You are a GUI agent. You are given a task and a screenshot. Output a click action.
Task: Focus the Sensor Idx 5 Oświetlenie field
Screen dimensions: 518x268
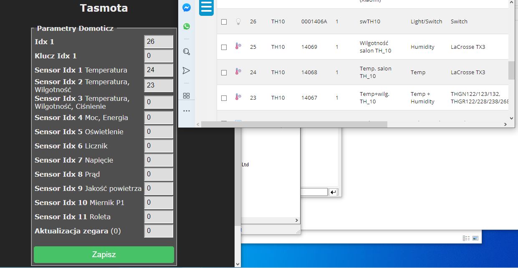(159, 132)
